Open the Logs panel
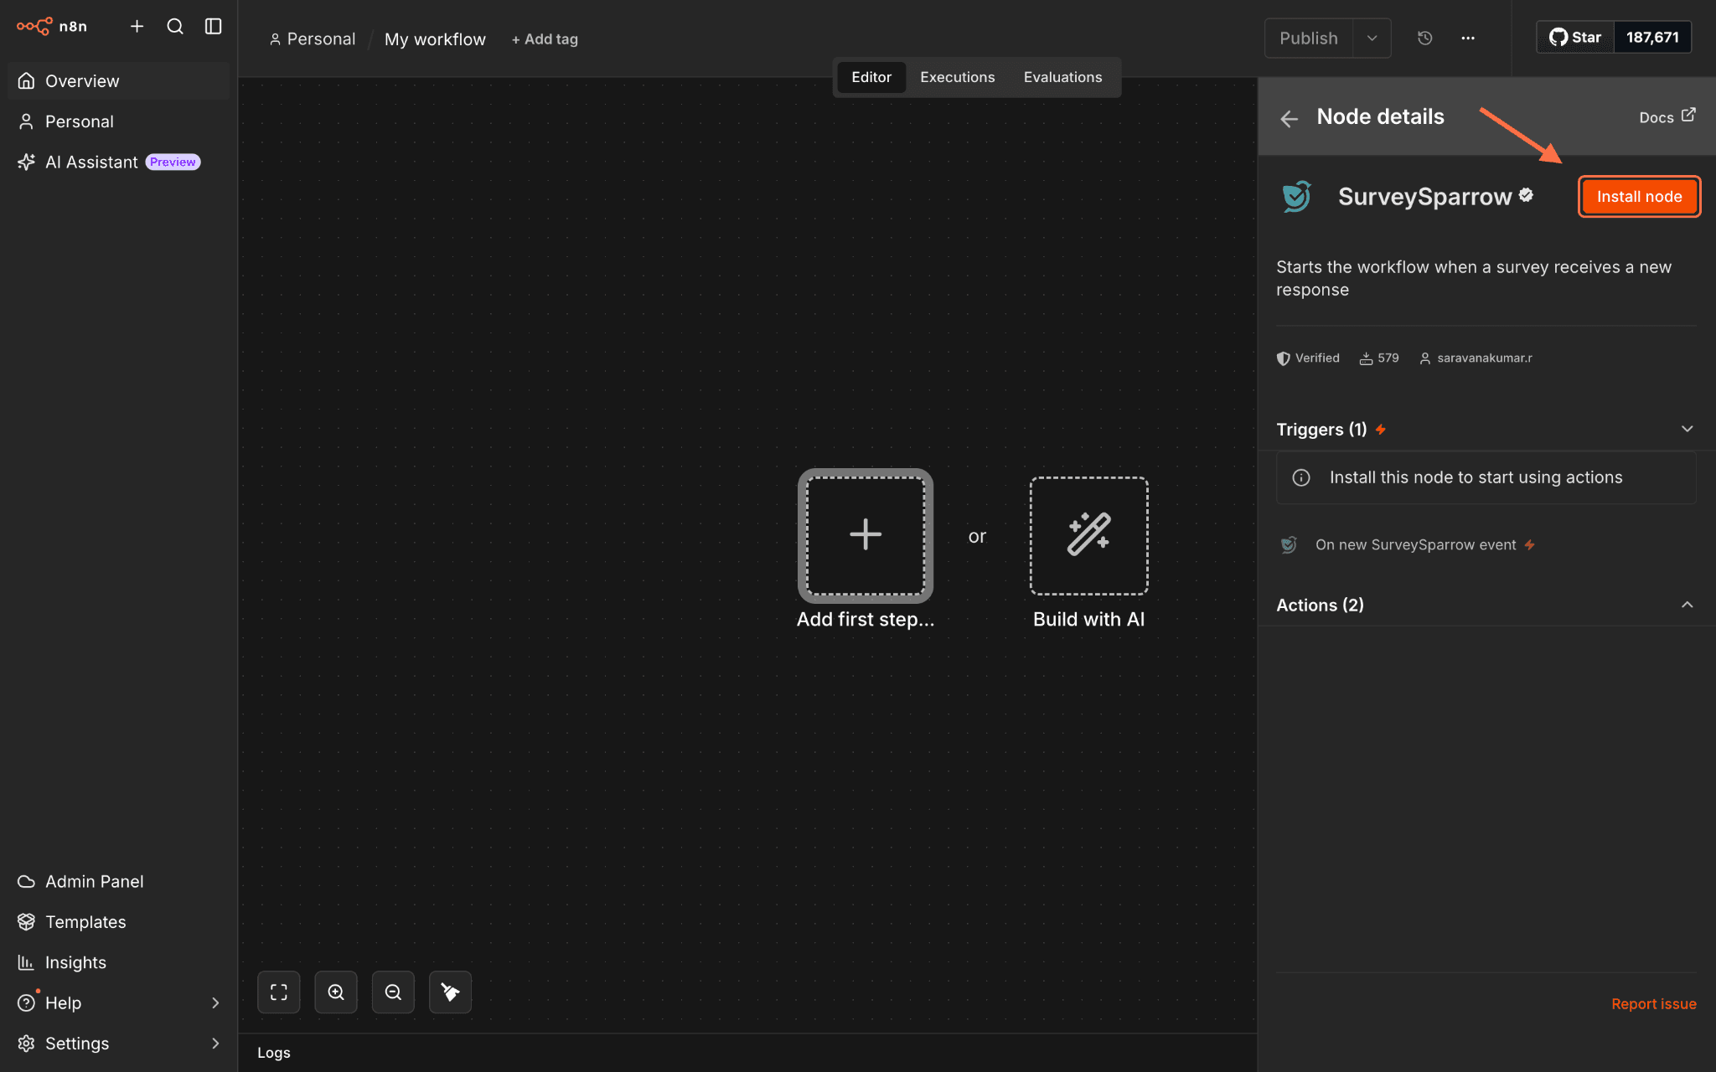The height and width of the screenshot is (1072, 1716). tap(274, 1053)
